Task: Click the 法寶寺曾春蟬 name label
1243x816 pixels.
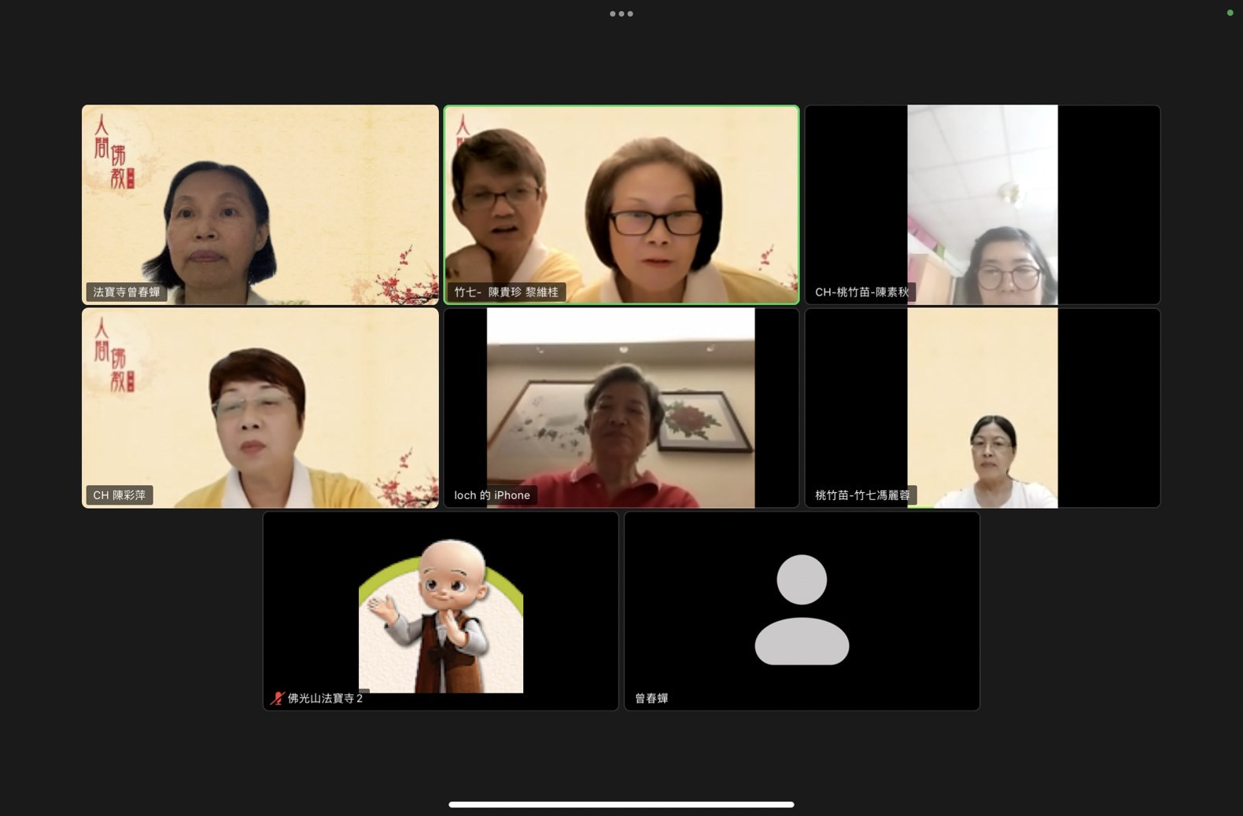Action: coord(126,292)
